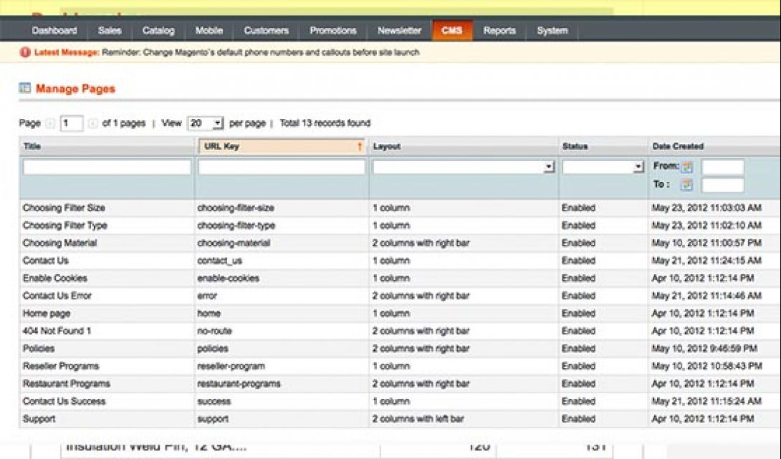Click the reseller-program URL key cell
This screenshot has height=459, width=781.
(x=282, y=366)
